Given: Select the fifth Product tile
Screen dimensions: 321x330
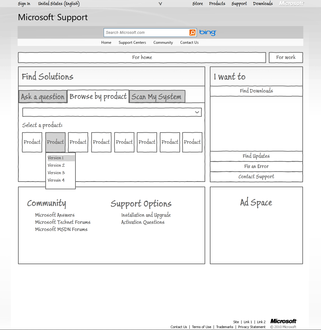Looking at the screenshot, I should [x=124, y=142].
